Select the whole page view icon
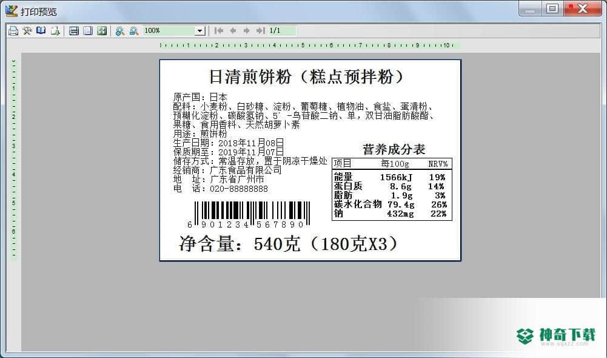The width and height of the screenshot is (607, 358). pos(88,31)
